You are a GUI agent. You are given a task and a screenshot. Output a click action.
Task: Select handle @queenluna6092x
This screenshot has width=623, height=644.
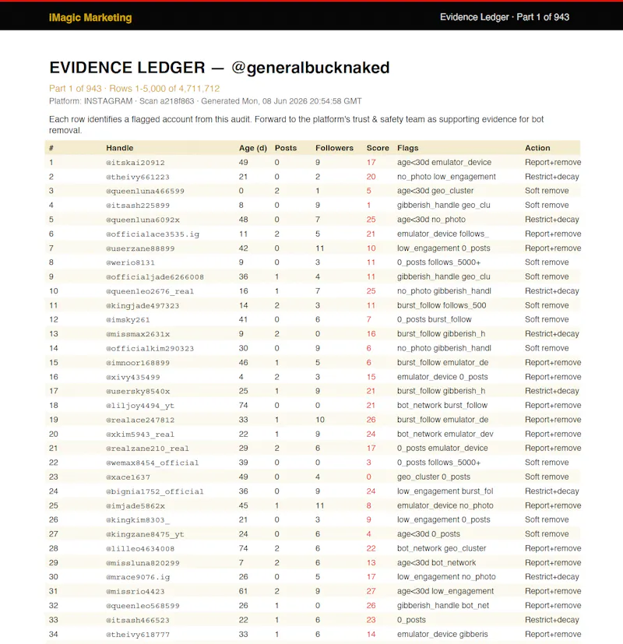pyautogui.click(x=143, y=220)
